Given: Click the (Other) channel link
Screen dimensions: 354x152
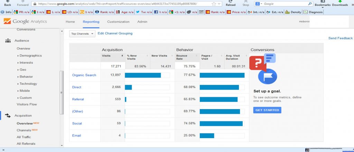Looking at the screenshot, I should (x=77, y=111).
